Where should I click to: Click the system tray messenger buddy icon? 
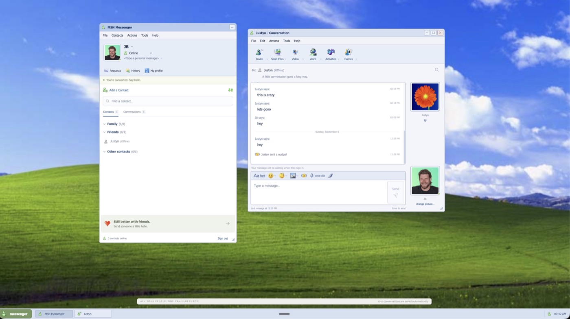pos(549,314)
